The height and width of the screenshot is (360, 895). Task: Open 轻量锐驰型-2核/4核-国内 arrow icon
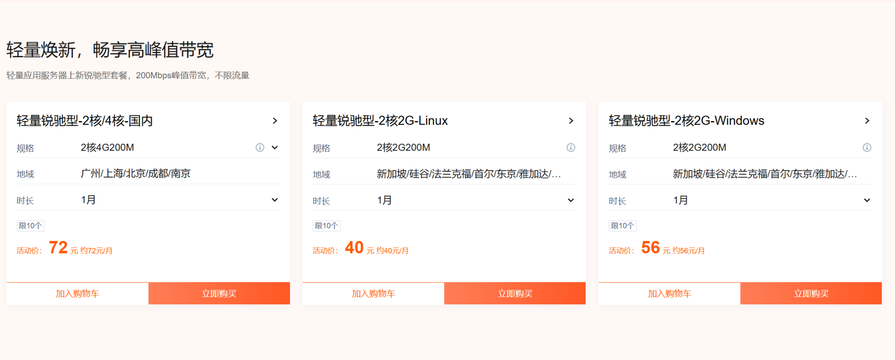coord(275,121)
